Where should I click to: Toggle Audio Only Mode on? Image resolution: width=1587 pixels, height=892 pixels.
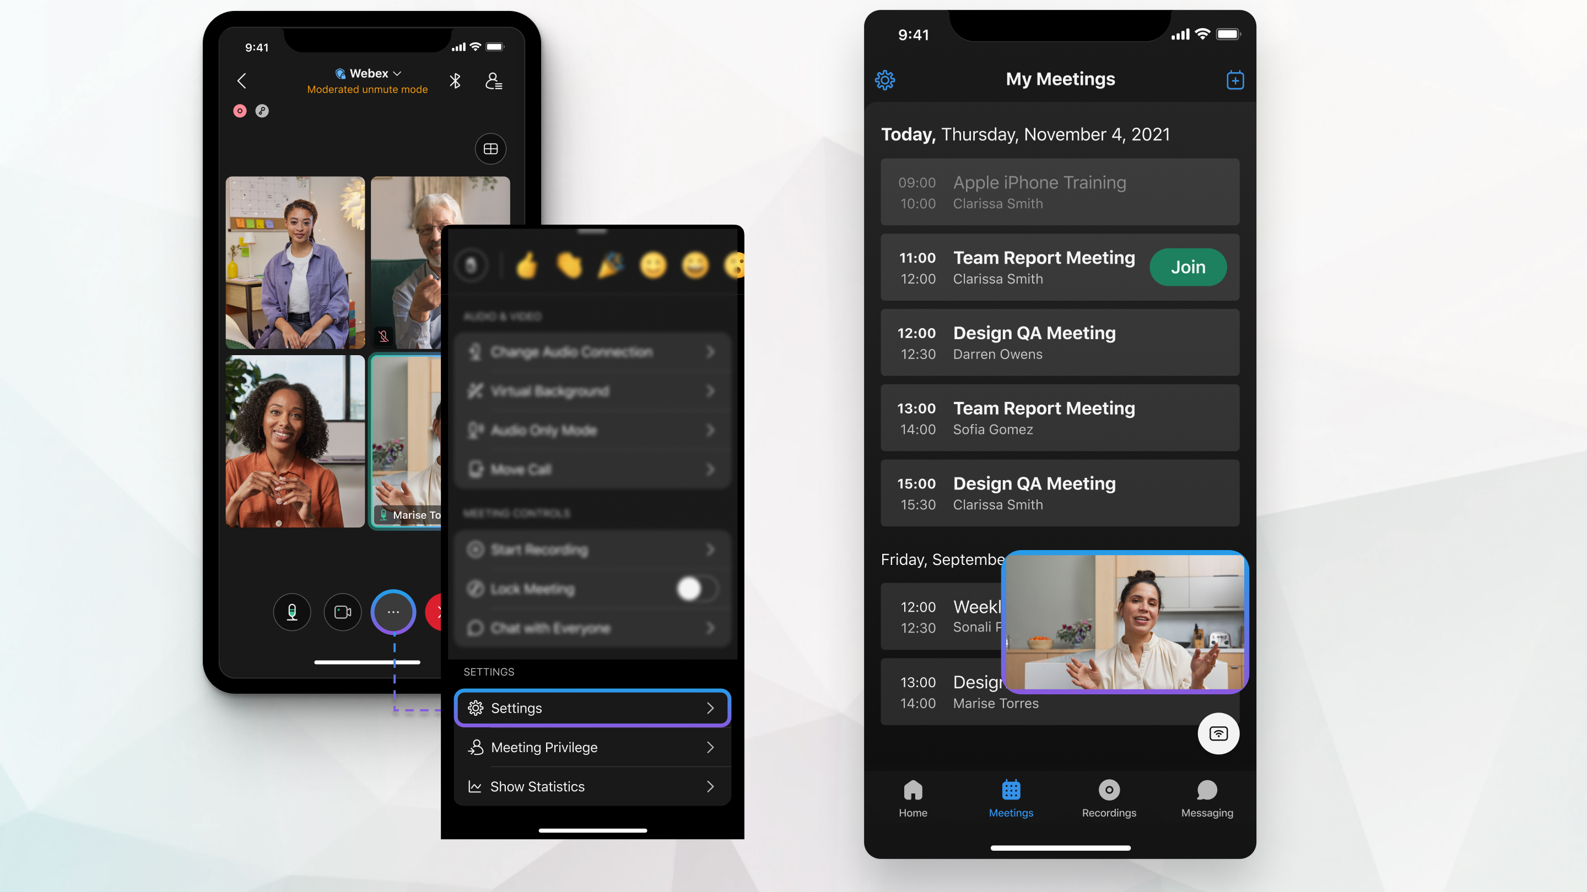pos(592,430)
